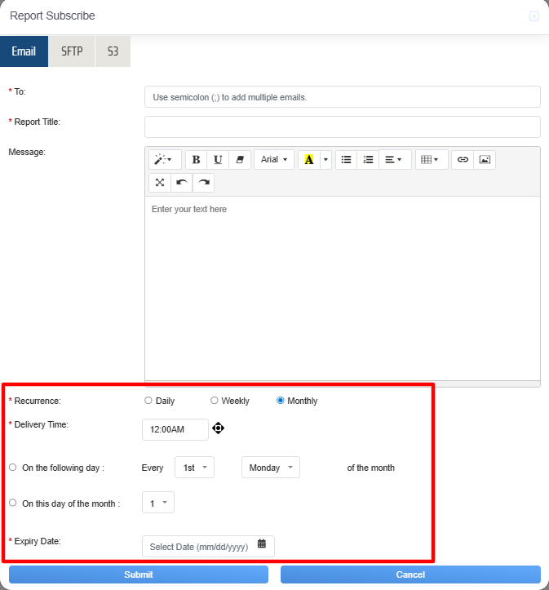
Task: Choose 'On this day of the month' option
Action: (12, 503)
